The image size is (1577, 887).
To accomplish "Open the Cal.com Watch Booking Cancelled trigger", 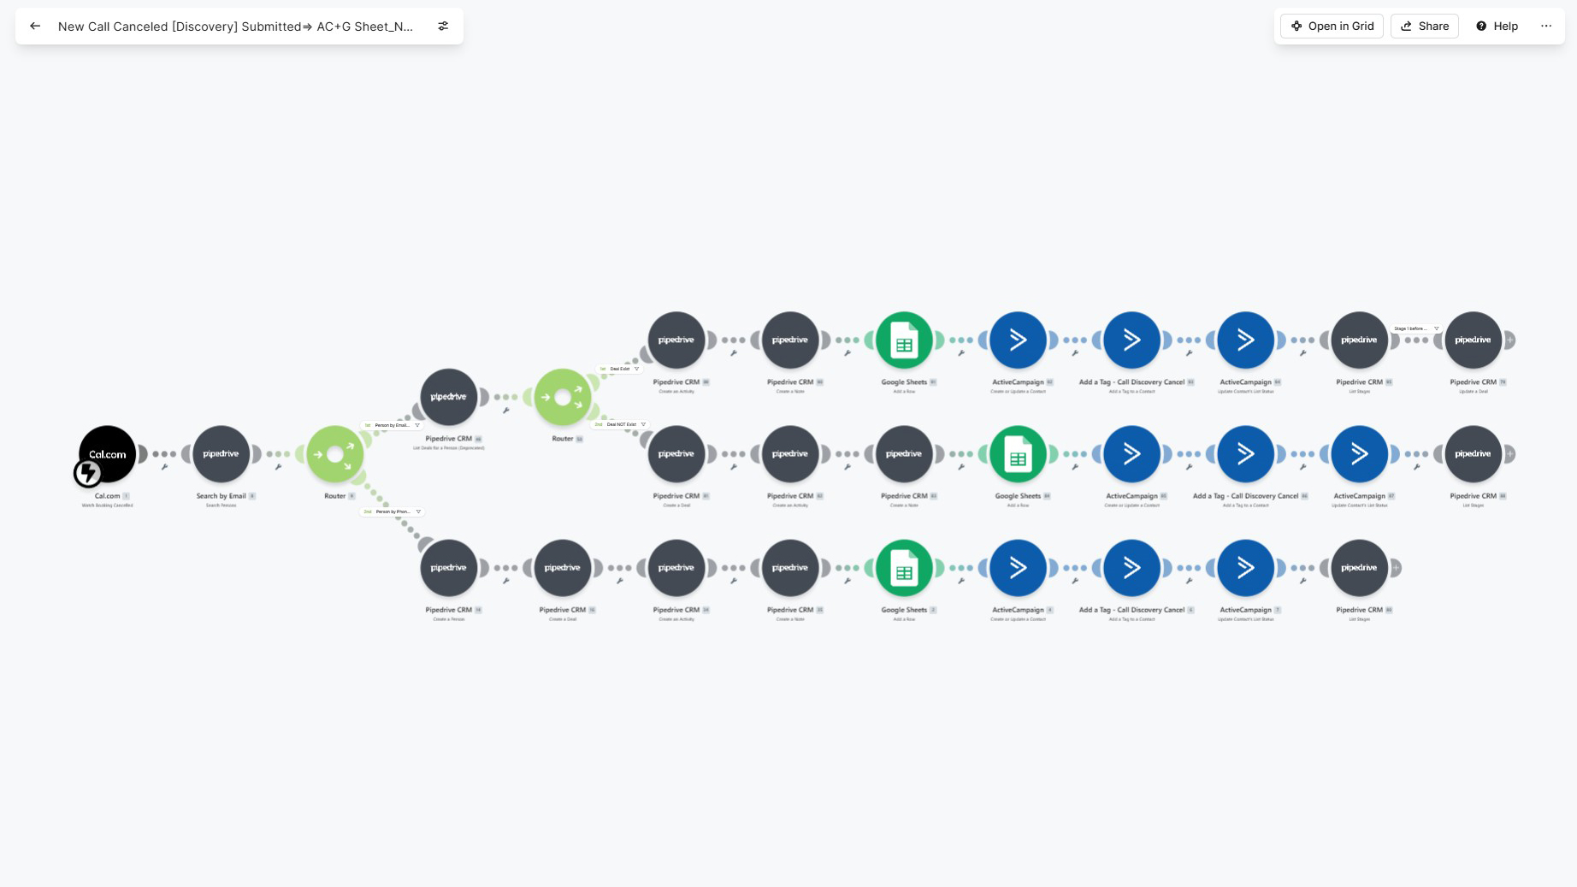I will coord(108,454).
